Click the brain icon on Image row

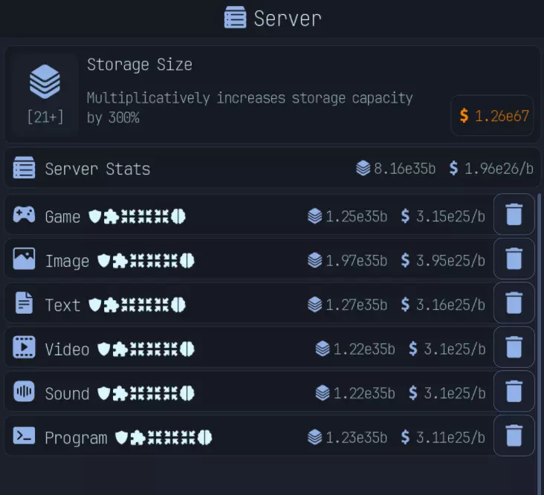pyautogui.click(x=187, y=260)
